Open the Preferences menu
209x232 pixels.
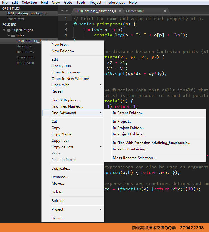click(115, 3)
